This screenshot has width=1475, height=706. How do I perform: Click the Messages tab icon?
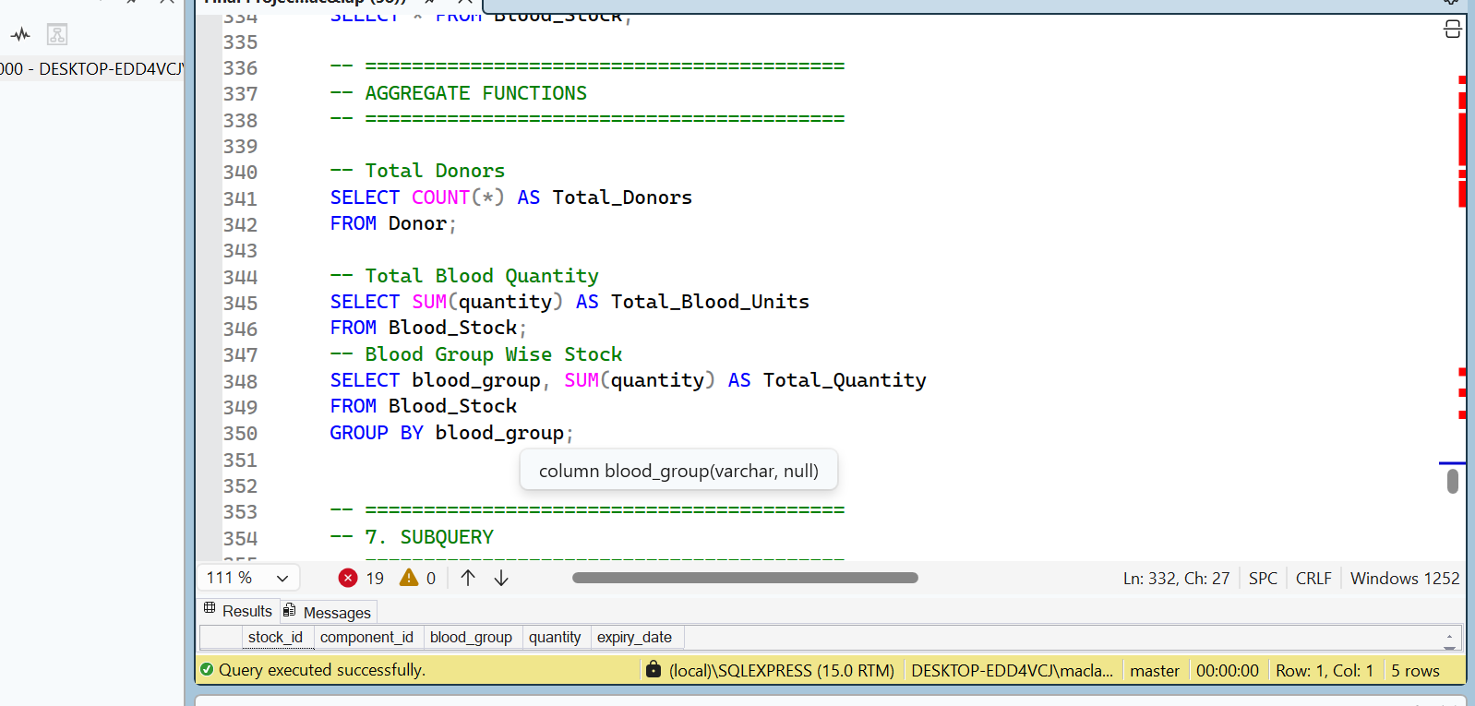point(290,610)
